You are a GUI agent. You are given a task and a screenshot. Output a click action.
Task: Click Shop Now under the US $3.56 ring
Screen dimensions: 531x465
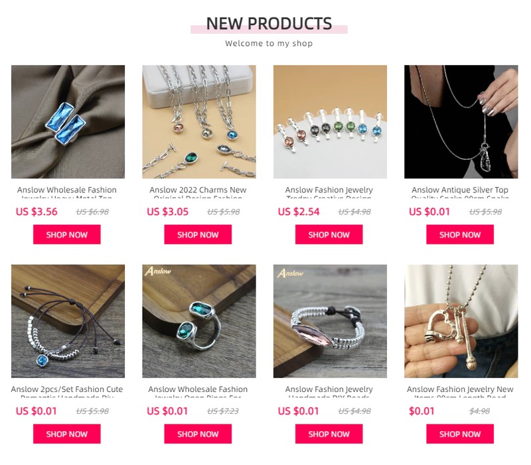point(67,235)
